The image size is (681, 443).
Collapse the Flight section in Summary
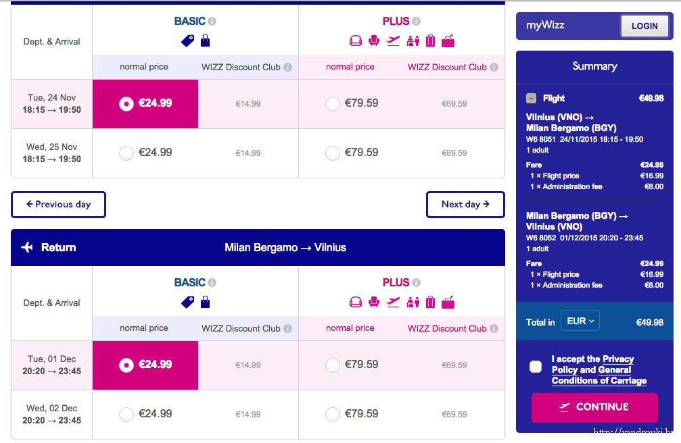[x=532, y=99]
